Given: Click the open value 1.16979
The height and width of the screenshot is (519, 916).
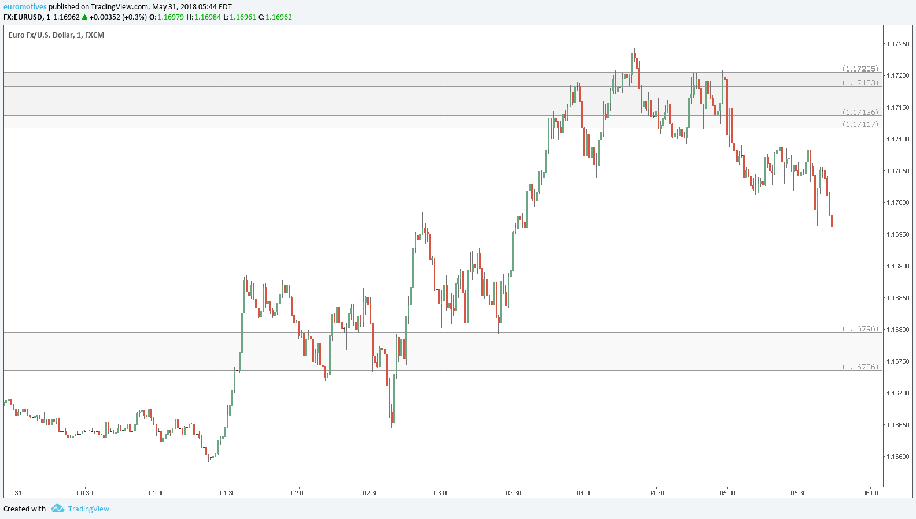Looking at the screenshot, I should pyautogui.click(x=171, y=17).
